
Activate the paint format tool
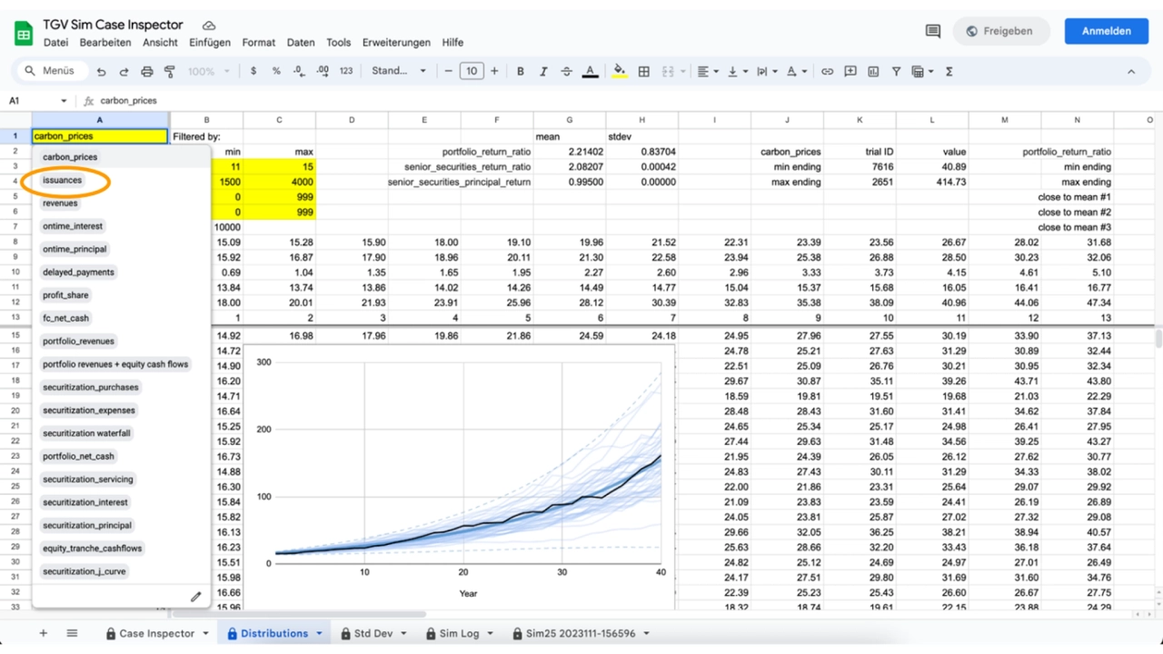pyautogui.click(x=170, y=72)
